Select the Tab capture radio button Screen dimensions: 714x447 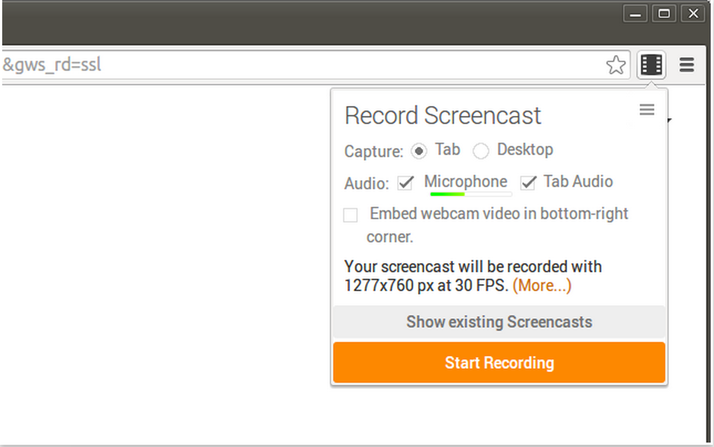point(419,151)
